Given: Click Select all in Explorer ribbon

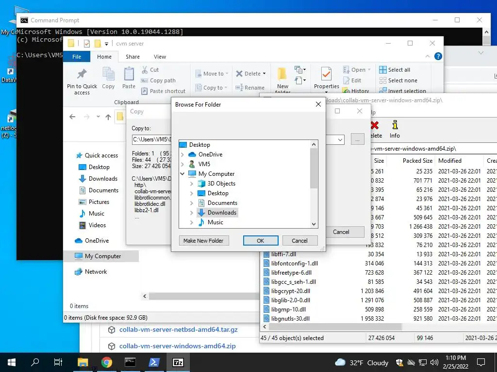Looking at the screenshot, I should point(395,70).
